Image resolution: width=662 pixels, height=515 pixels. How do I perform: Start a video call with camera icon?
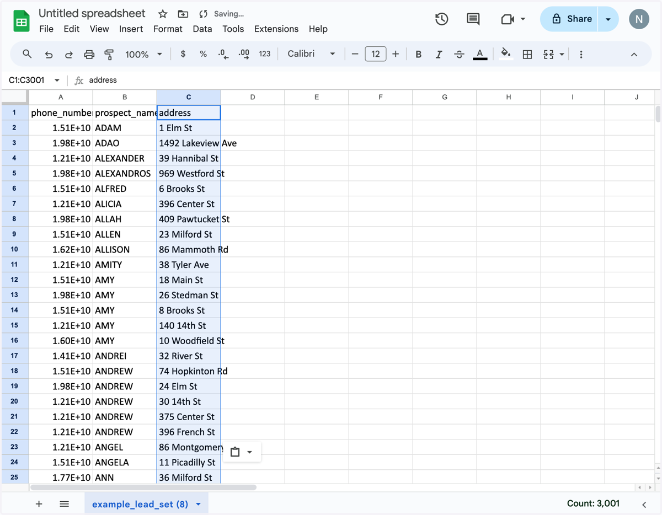(x=508, y=19)
